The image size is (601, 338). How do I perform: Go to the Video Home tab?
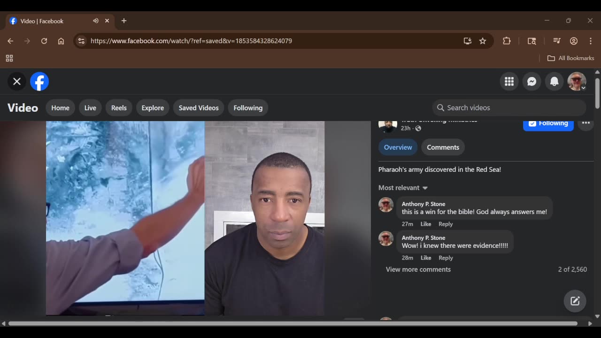(60, 108)
